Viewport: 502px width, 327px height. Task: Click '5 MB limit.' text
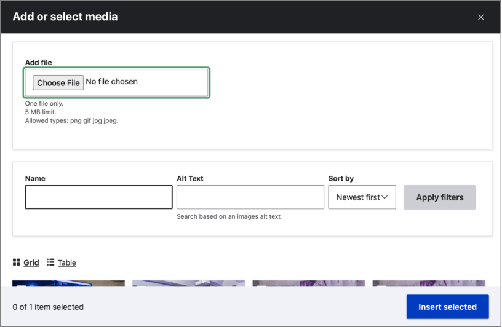pyautogui.click(x=41, y=112)
